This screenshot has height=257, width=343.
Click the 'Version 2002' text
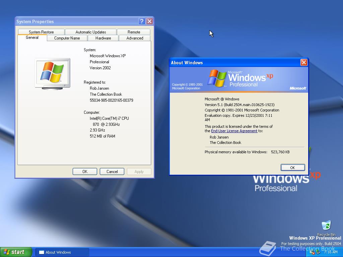tap(100, 68)
